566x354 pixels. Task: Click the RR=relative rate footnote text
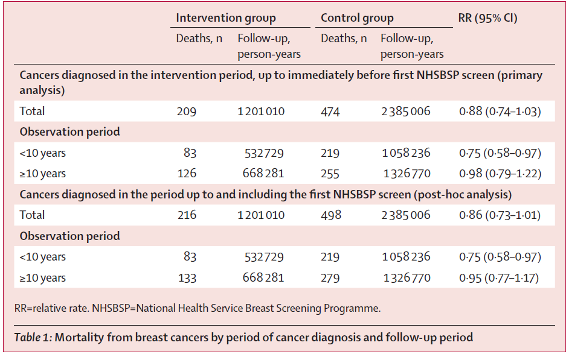coord(198,308)
